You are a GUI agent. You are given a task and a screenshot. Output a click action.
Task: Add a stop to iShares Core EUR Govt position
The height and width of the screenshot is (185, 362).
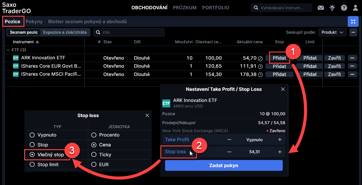coord(279,66)
